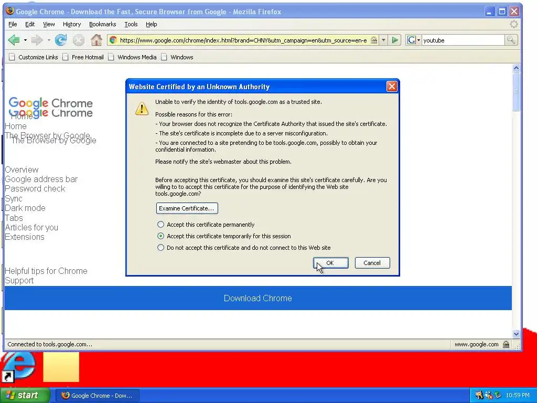Viewport: 537px width, 403px height.
Task: Click www.google.com text in status bar
Action: point(476,344)
